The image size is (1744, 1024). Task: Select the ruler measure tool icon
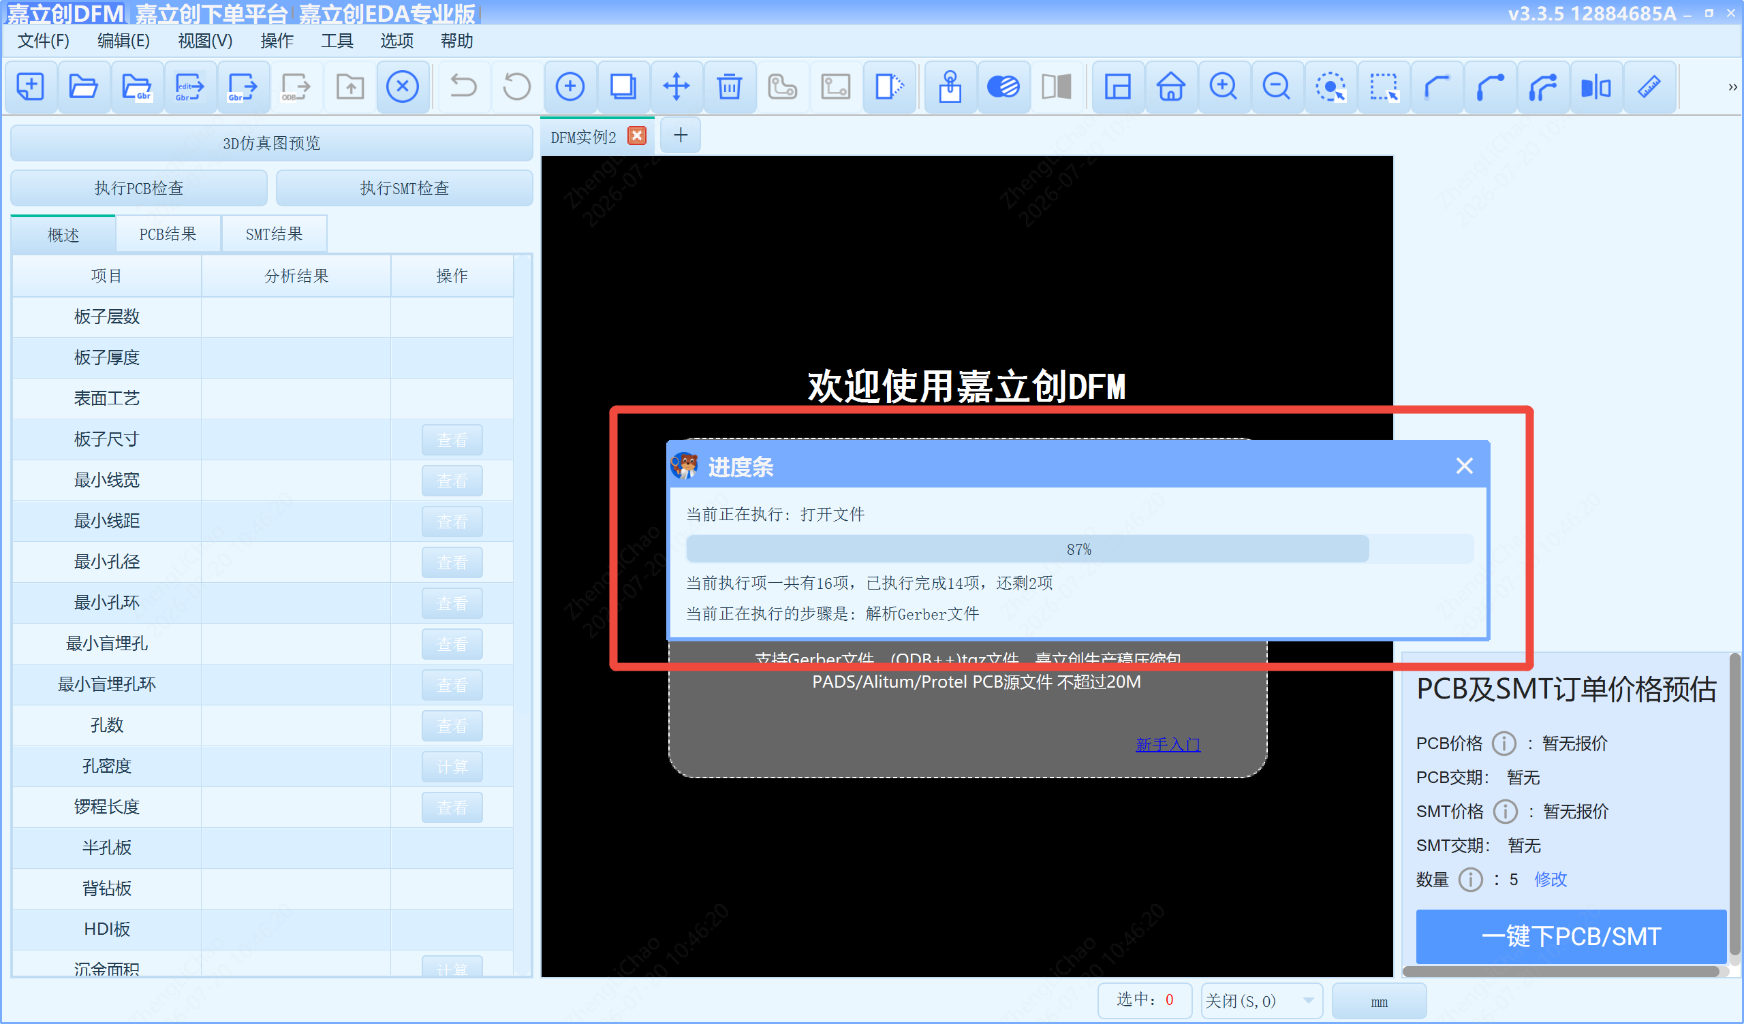click(x=1649, y=87)
